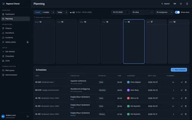Switch language via EN button

[175, 4]
